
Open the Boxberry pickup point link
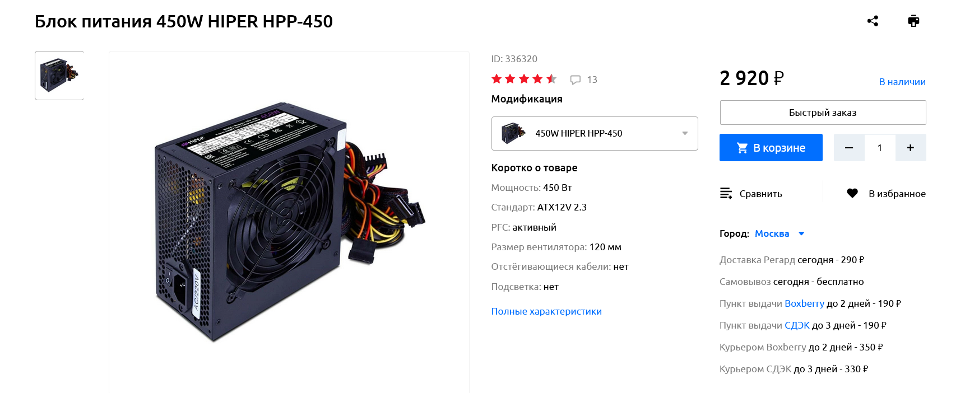[804, 303]
